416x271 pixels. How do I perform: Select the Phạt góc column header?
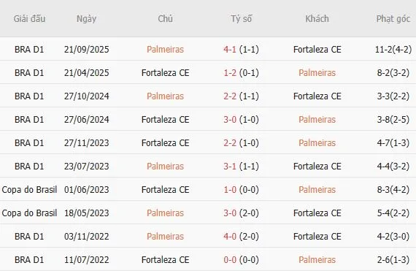tap(393, 19)
